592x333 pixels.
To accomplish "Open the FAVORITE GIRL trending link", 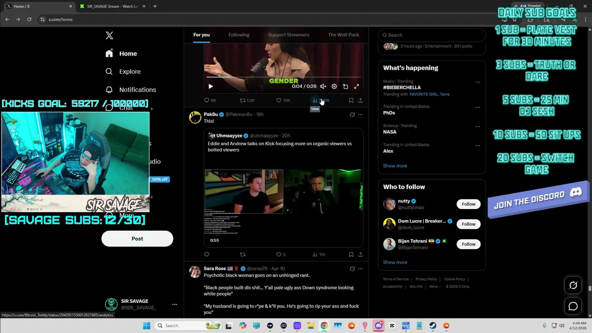I will [423, 94].
